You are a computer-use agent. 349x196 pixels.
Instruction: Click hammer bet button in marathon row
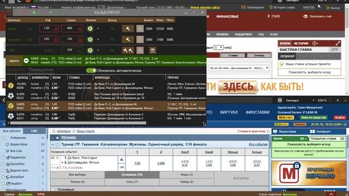pyautogui.click(x=128, y=39)
